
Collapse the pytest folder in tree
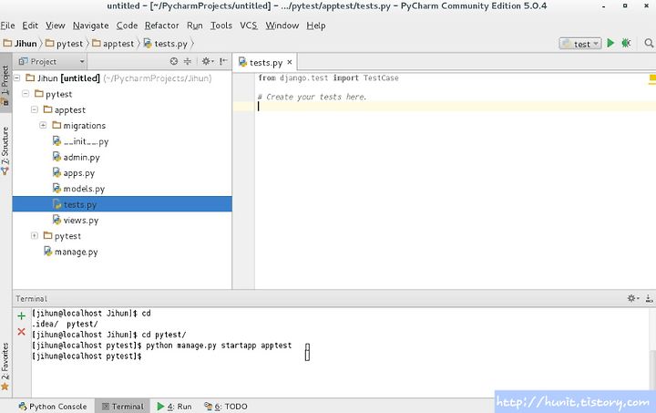(x=26, y=94)
